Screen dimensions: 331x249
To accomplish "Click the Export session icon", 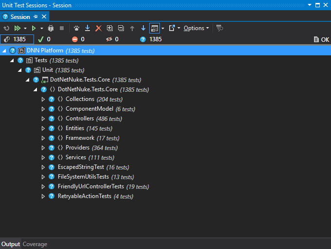I will (172, 28).
